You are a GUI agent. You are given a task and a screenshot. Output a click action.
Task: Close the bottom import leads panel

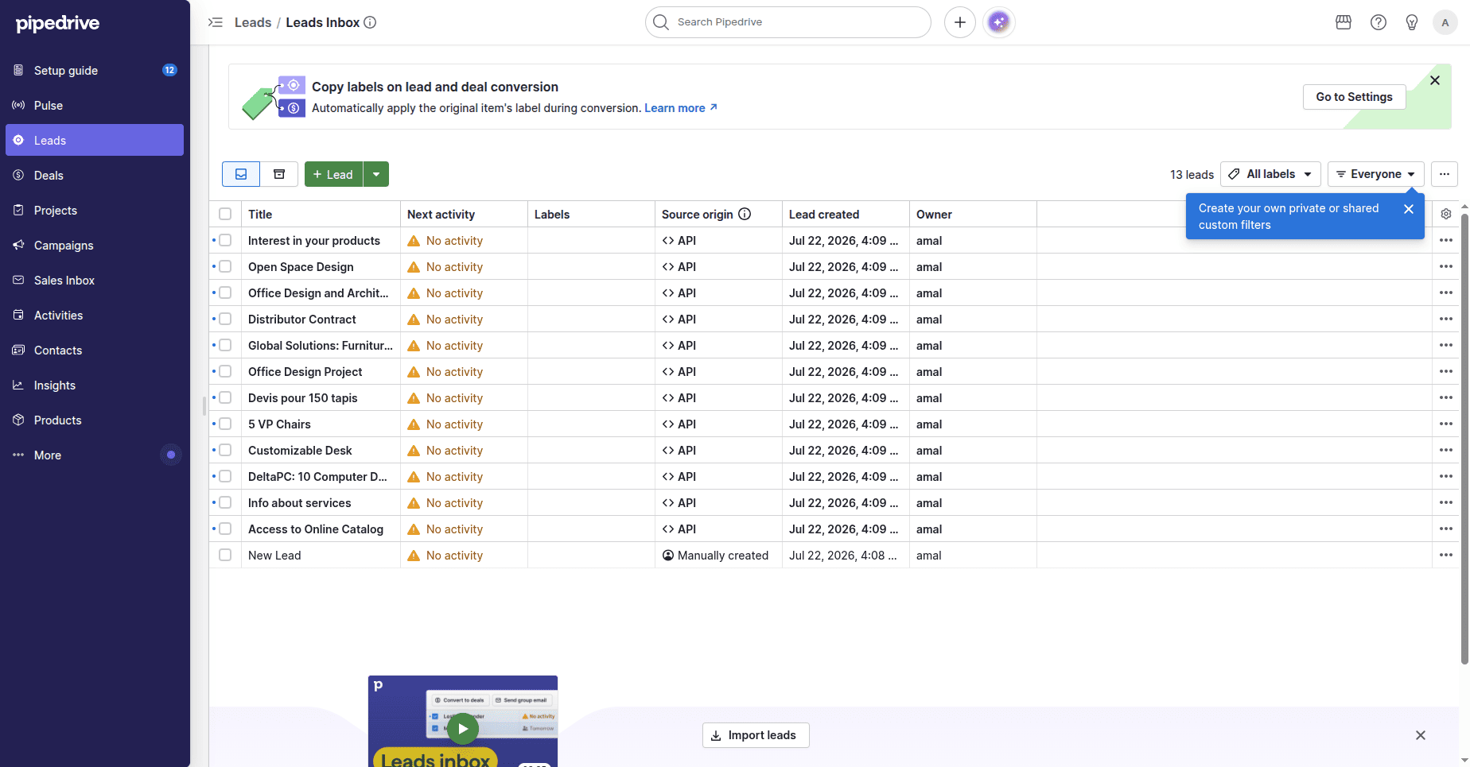pos(1421,735)
